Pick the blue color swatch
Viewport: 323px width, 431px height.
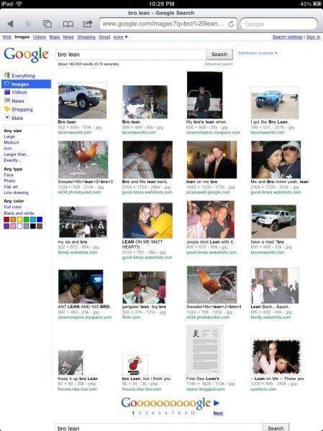[40, 220]
